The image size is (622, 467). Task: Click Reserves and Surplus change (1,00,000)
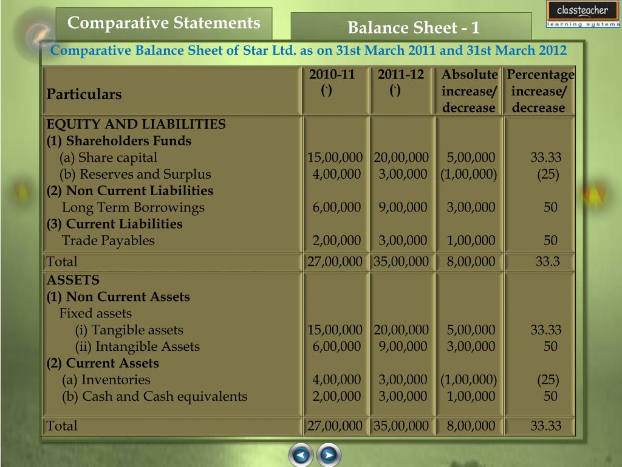pyautogui.click(x=468, y=175)
